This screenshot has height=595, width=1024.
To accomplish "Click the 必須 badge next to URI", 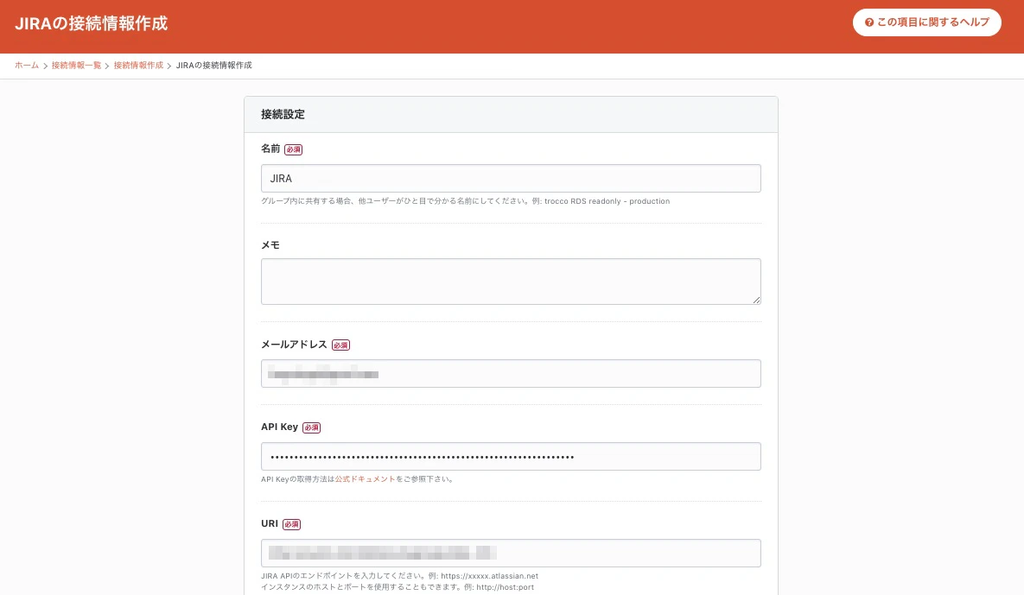I will point(292,524).
